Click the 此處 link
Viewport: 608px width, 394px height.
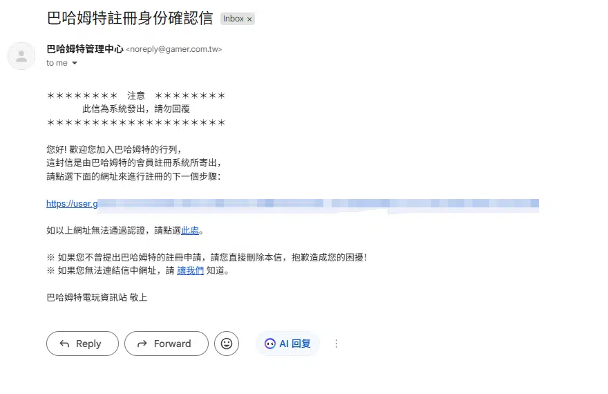point(190,231)
